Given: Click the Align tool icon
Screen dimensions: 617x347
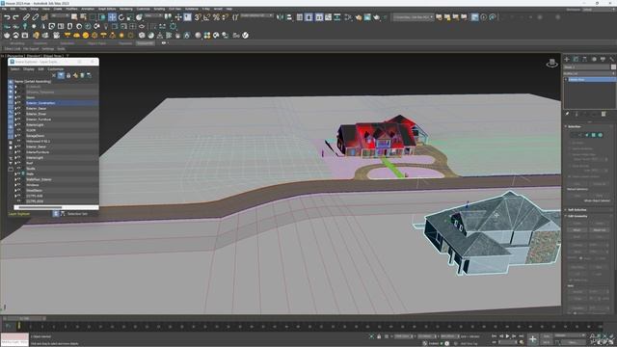Looking at the screenshot, I should tap(289, 17).
